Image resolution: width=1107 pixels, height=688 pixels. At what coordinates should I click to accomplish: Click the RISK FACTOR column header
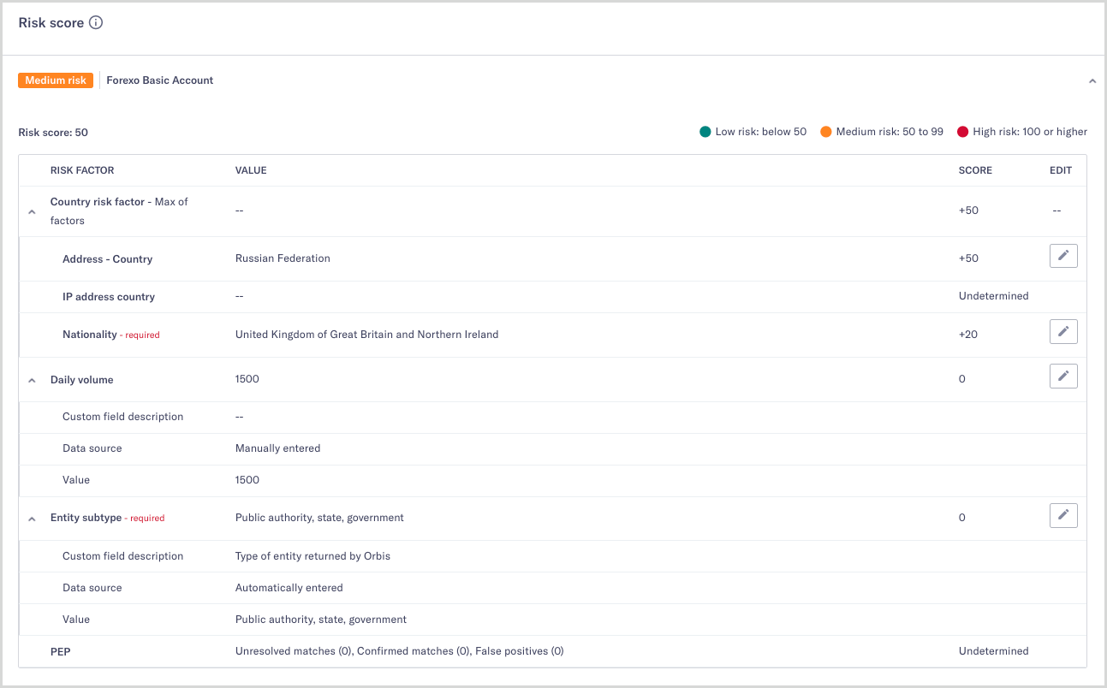[x=81, y=170]
